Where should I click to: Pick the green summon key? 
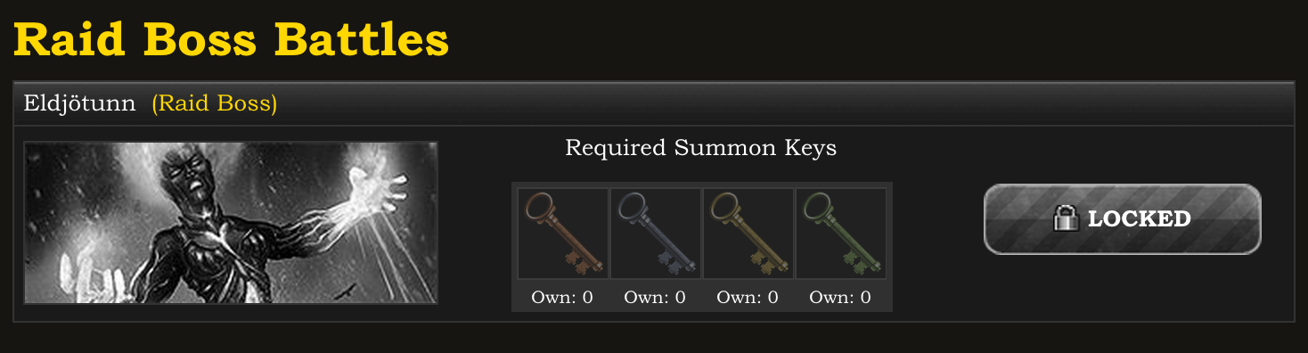click(841, 234)
